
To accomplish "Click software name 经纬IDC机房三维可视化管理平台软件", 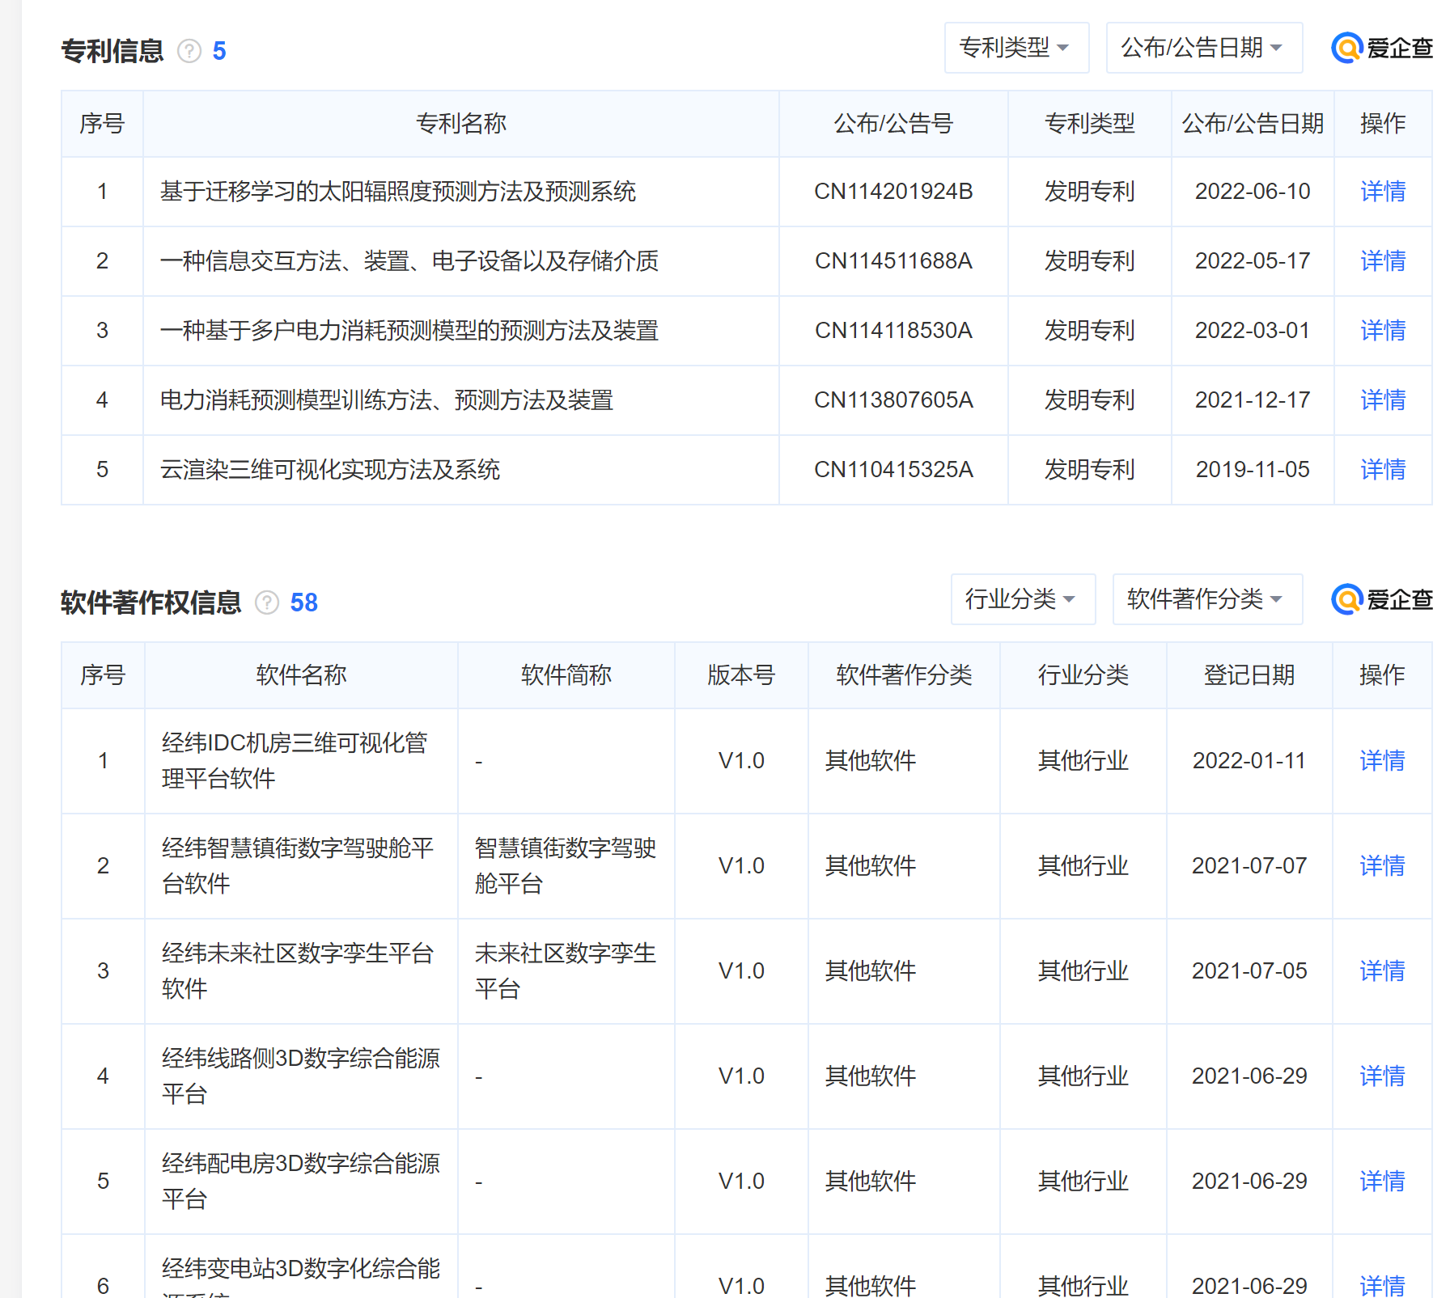I will coord(295,761).
